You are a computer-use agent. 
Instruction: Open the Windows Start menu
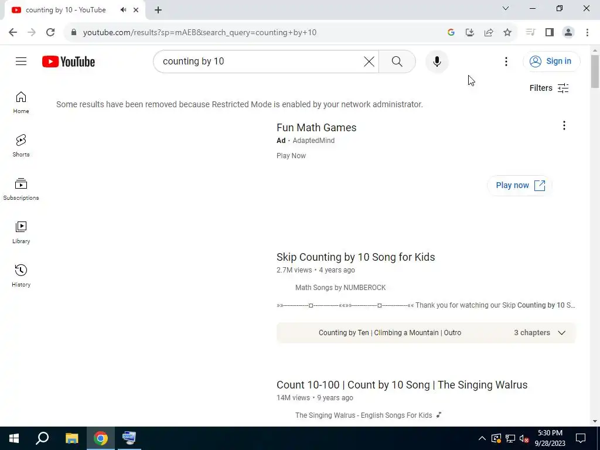pyautogui.click(x=14, y=438)
